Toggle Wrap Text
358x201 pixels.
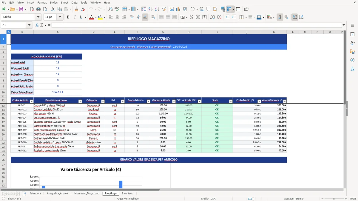click(153, 17)
